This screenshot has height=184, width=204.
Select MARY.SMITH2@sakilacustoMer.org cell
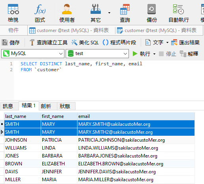point(136,132)
